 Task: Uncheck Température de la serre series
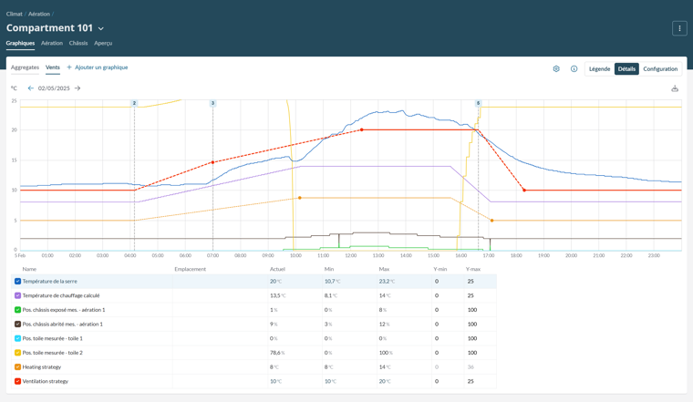17,282
